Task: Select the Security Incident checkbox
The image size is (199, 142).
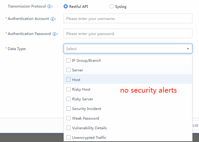Action: click(x=68, y=109)
